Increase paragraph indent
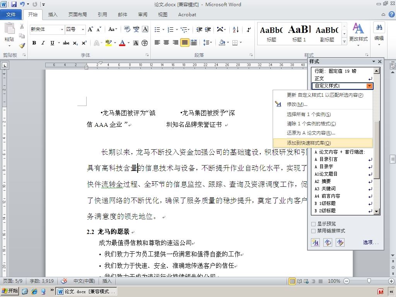396x297 pixels. tap(208, 30)
